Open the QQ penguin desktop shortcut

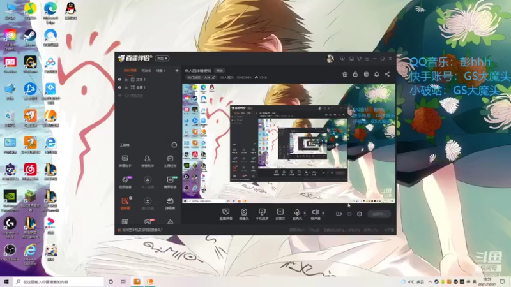pyautogui.click(x=71, y=11)
